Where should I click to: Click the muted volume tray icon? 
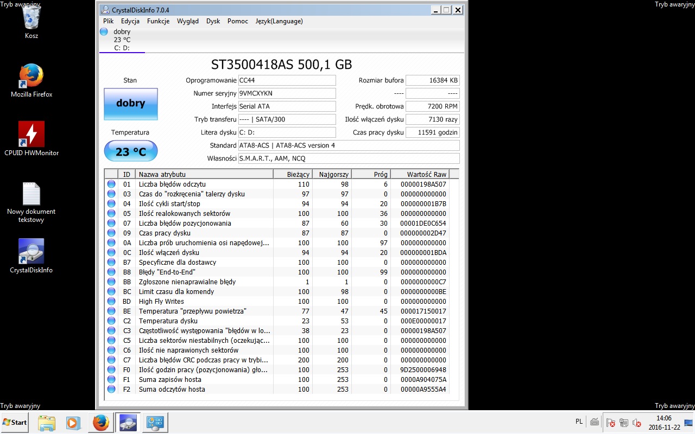pyautogui.click(x=637, y=423)
